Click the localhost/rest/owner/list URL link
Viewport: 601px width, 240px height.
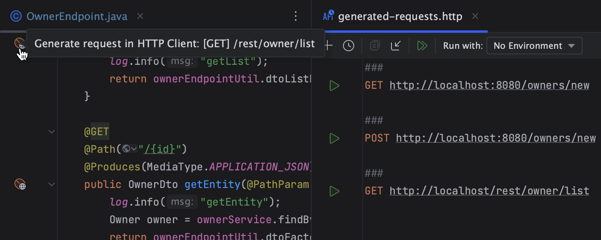pyautogui.click(x=489, y=191)
